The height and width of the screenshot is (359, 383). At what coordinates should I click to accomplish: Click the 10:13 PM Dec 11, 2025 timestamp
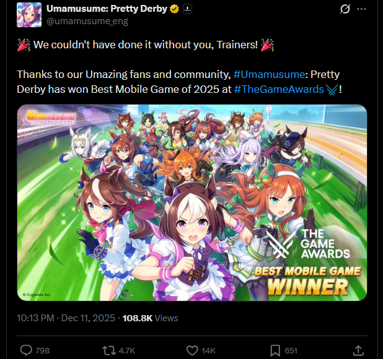pos(66,318)
